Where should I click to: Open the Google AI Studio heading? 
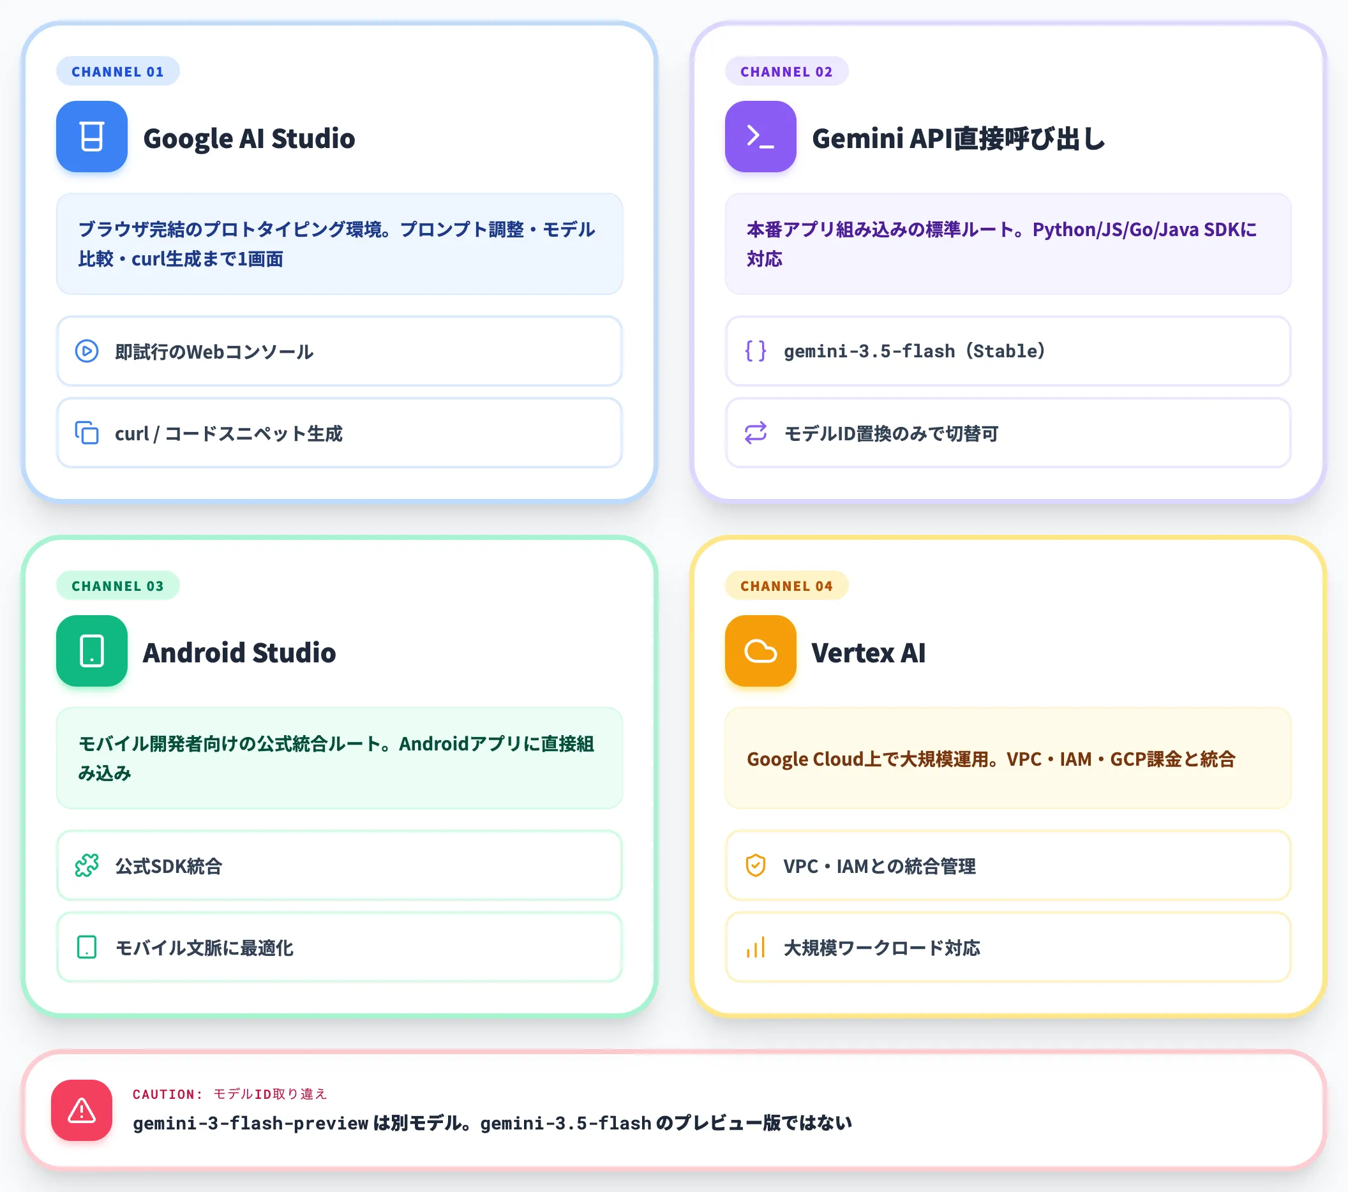pyautogui.click(x=250, y=138)
